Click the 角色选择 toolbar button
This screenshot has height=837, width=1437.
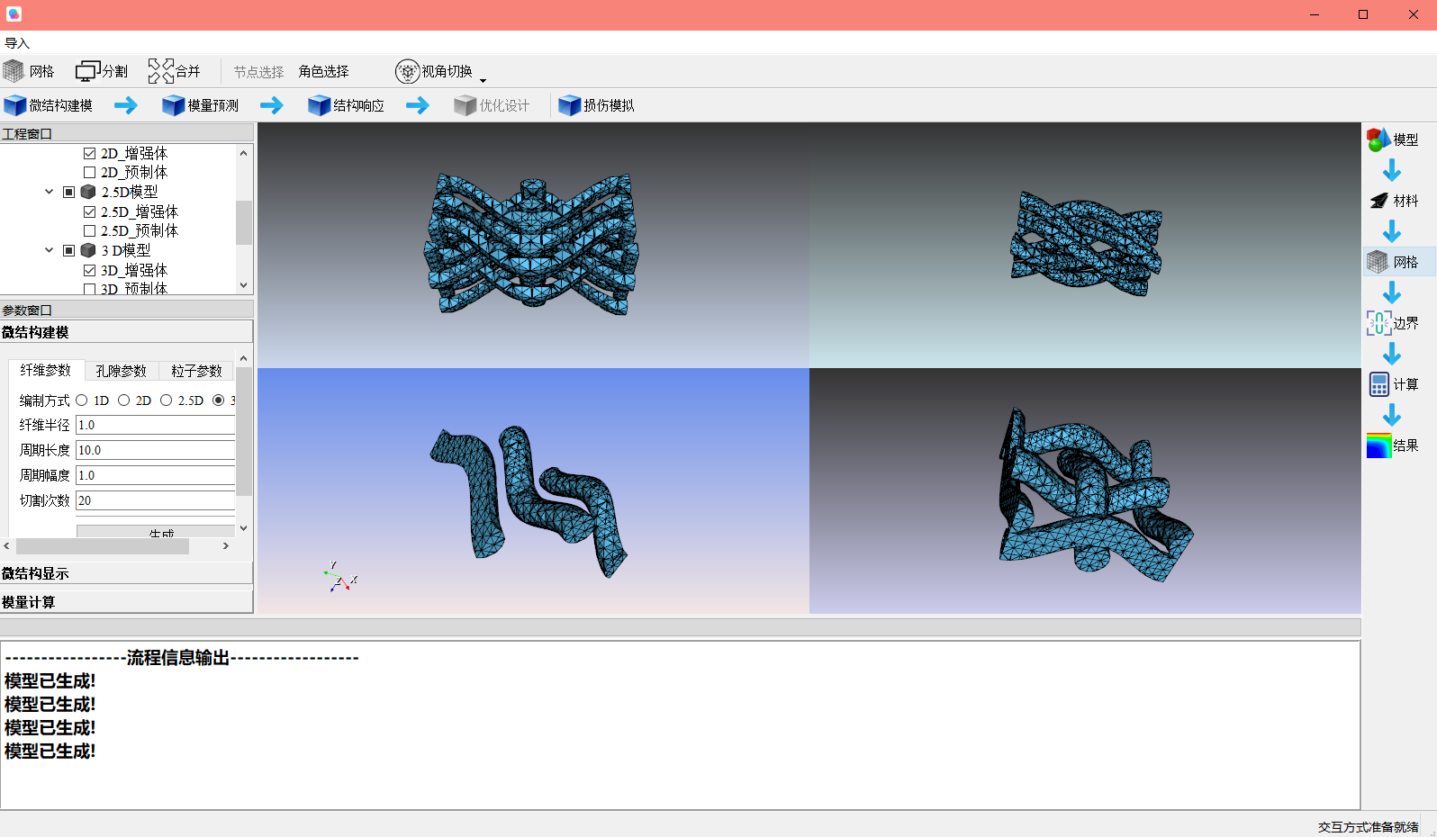(324, 71)
